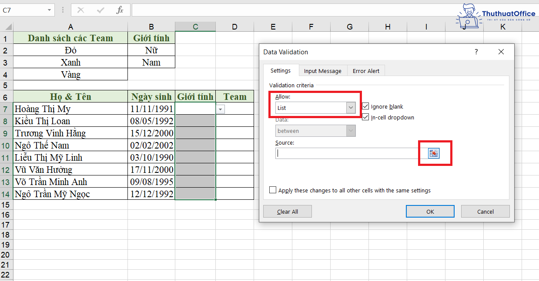The height and width of the screenshot is (281, 539).
Task: Switch to the Error Alert tab
Action: [366, 70]
